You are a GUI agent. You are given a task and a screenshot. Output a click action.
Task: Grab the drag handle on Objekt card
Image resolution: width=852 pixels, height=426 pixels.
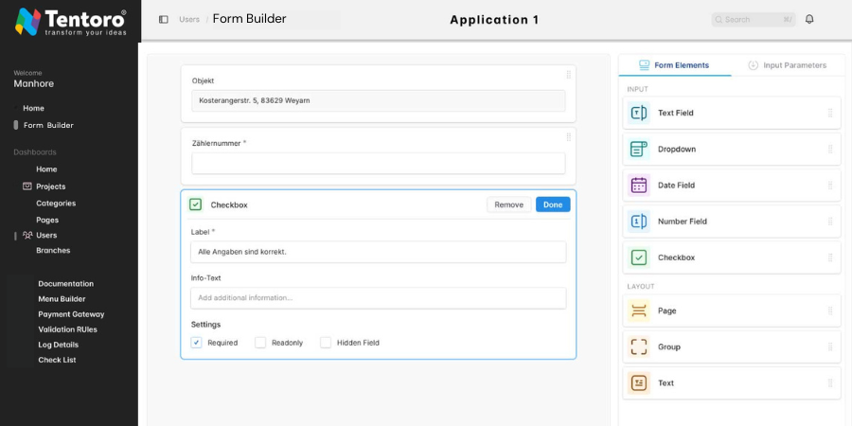click(x=568, y=75)
